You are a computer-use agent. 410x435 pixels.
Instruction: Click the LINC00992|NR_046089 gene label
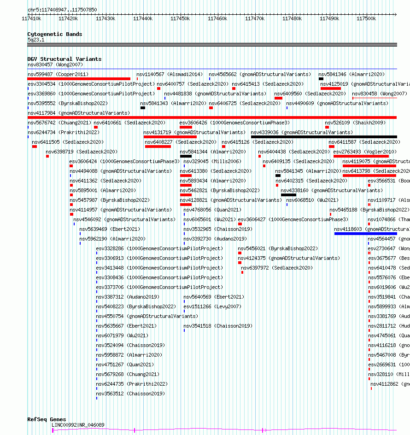point(78,425)
